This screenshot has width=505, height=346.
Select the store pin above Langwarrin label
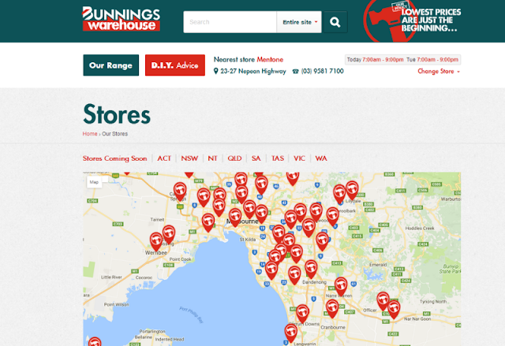pos(291,333)
